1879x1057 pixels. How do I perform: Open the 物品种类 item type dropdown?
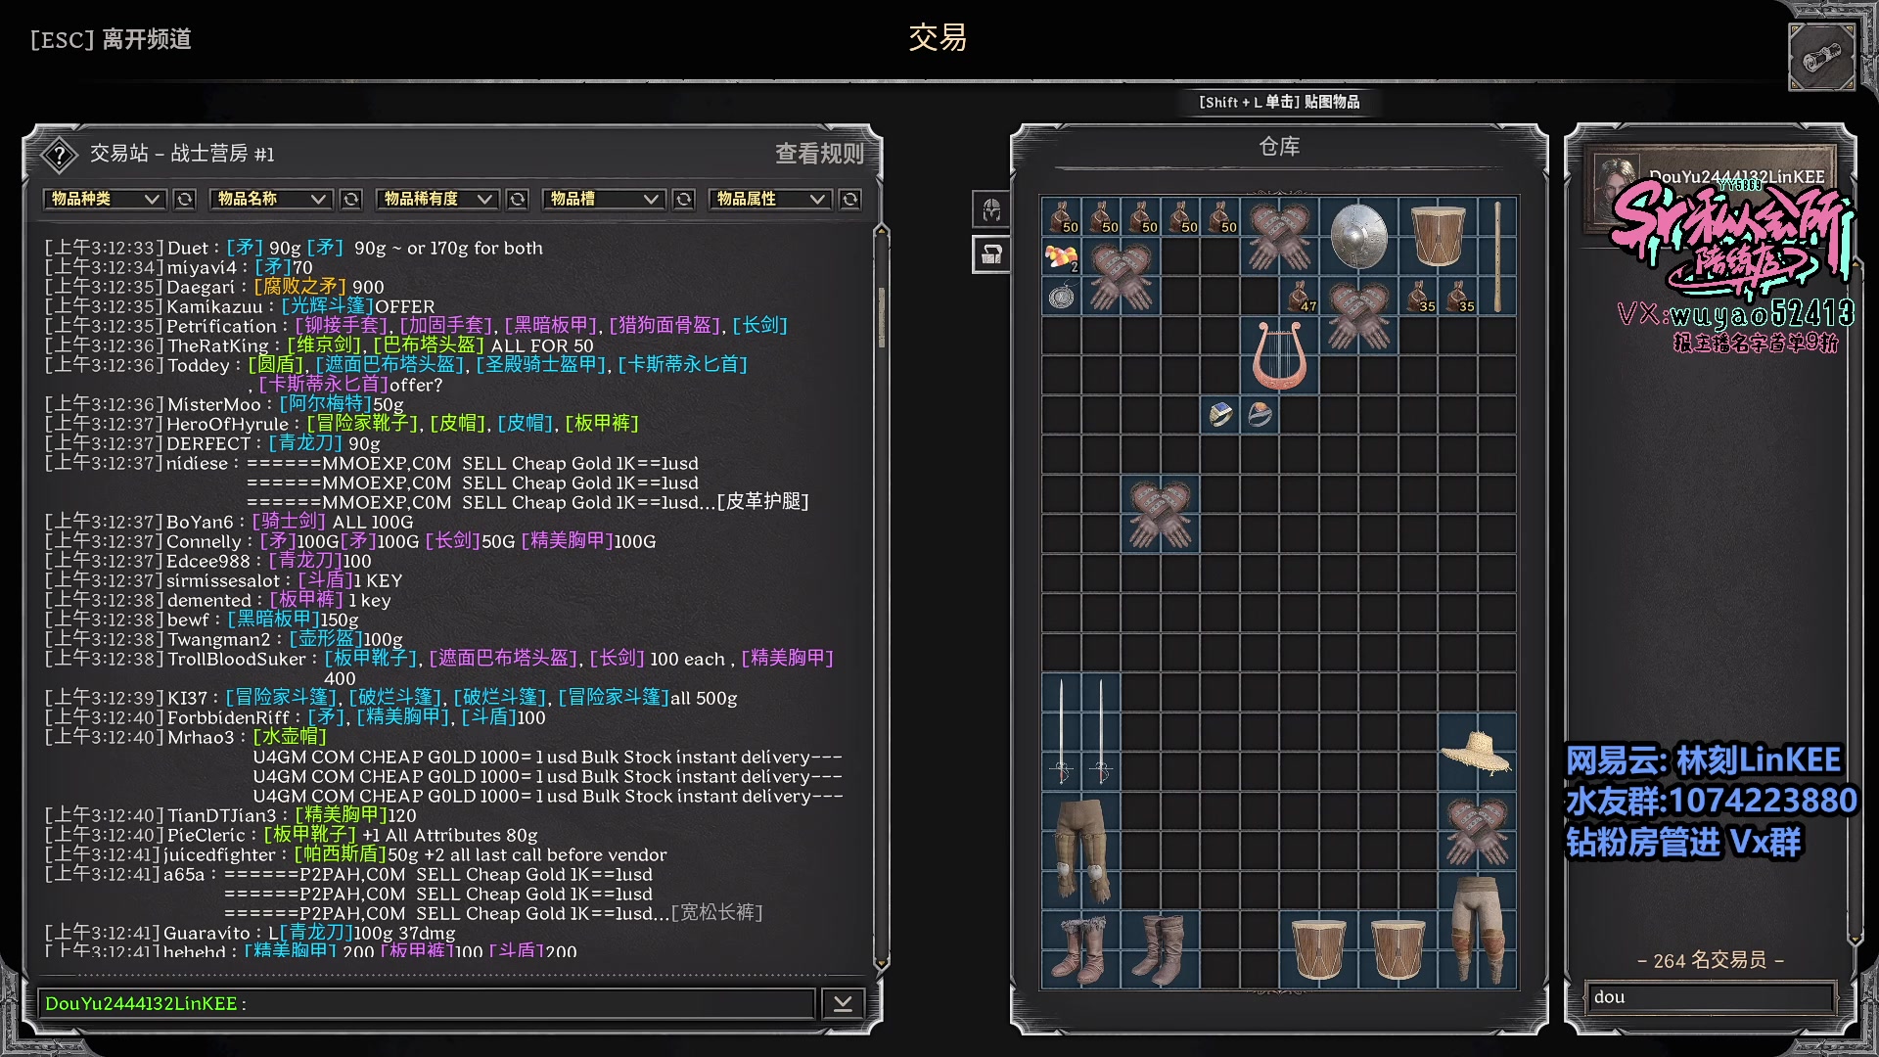[x=104, y=199]
